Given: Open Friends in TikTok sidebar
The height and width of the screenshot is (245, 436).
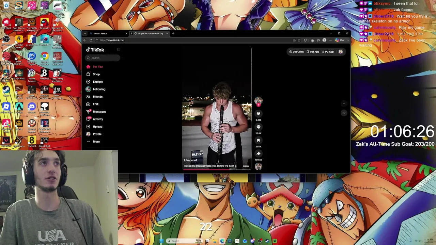Looking at the screenshot, I should tap(95, 97).
